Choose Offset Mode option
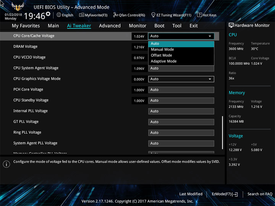Viewport: 275px width, 206px height. click(181, 55)
